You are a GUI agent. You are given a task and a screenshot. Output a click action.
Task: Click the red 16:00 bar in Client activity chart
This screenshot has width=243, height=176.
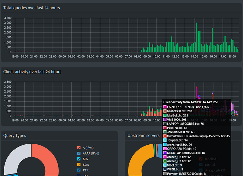point(212,94)
